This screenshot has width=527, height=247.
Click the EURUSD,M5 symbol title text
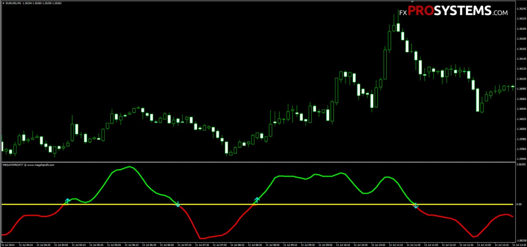[14, 3]
